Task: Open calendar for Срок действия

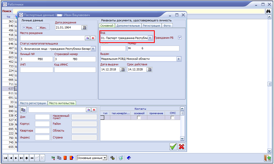Action: point(149,69)
